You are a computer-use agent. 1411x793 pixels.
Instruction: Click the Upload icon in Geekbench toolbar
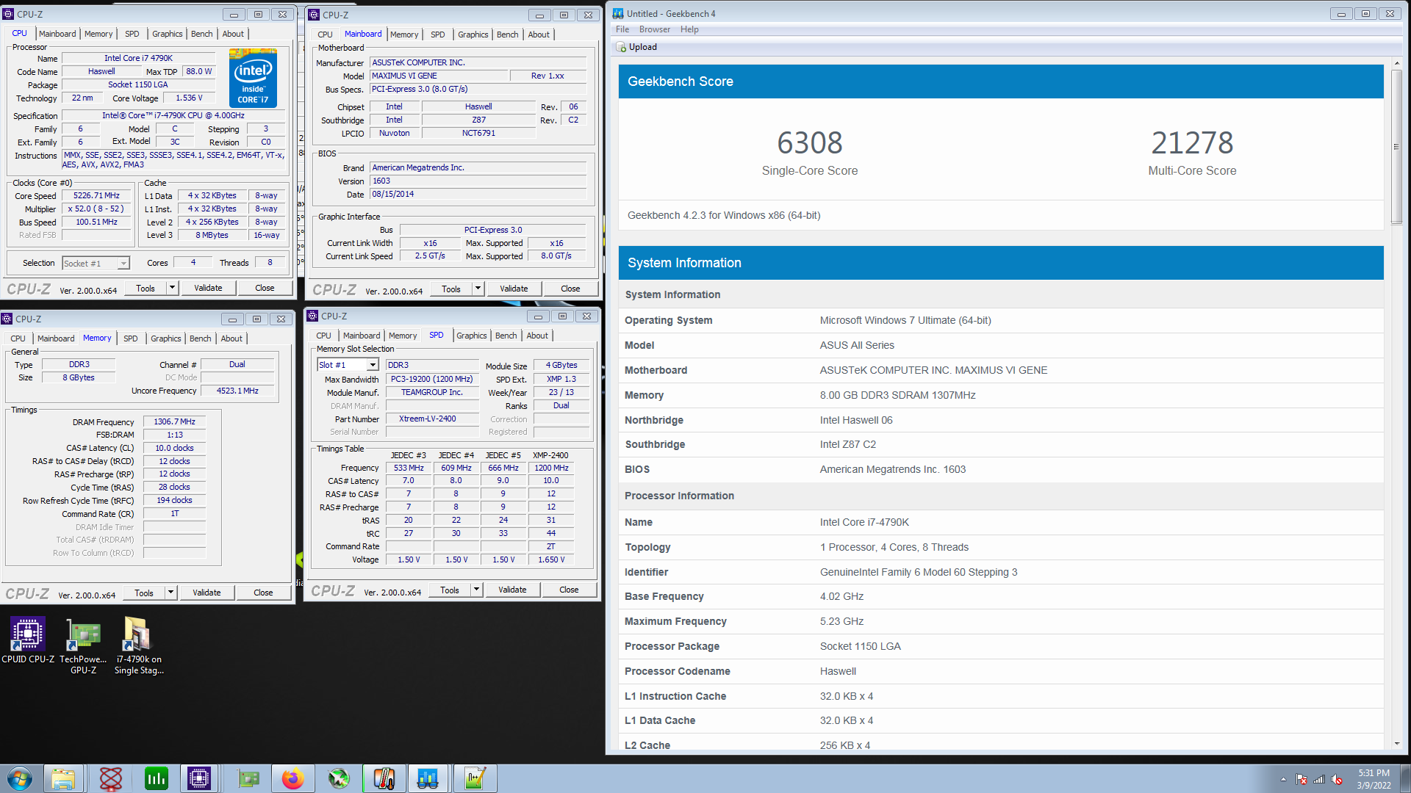coord(621,47)
